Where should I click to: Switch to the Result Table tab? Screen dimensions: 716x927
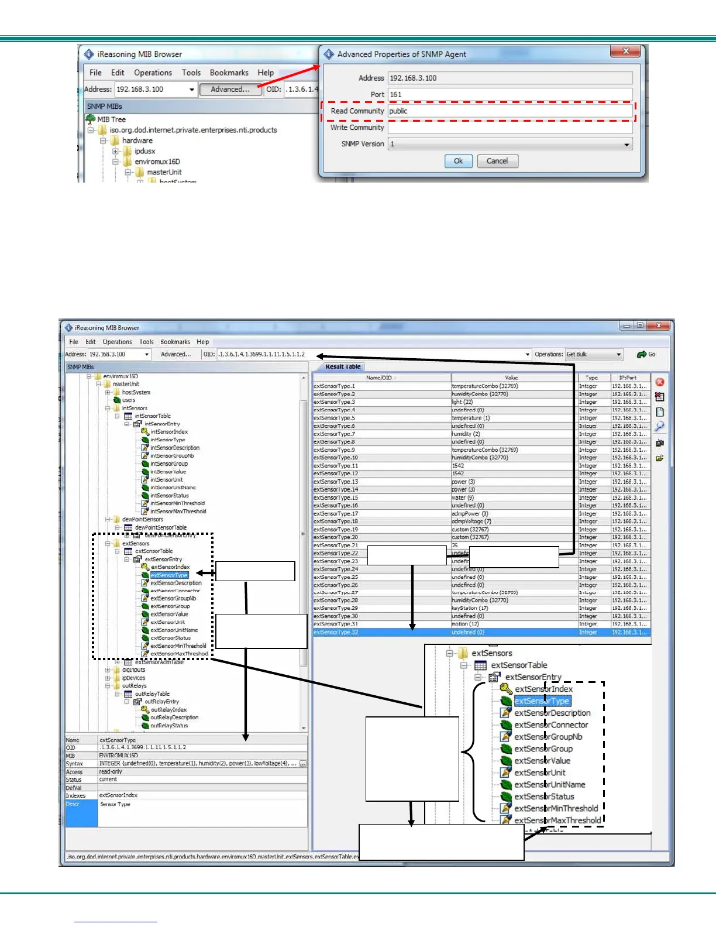[x=343, y=367]
